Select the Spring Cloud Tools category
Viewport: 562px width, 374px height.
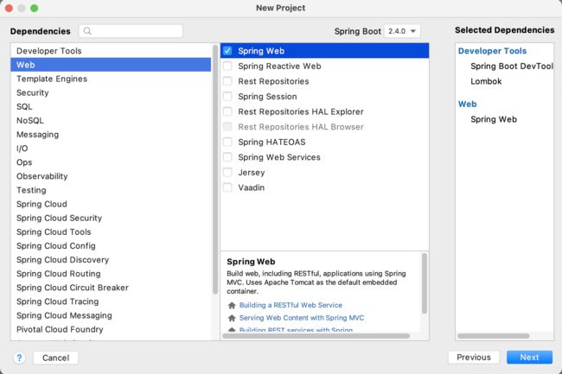tap(111, 232)
